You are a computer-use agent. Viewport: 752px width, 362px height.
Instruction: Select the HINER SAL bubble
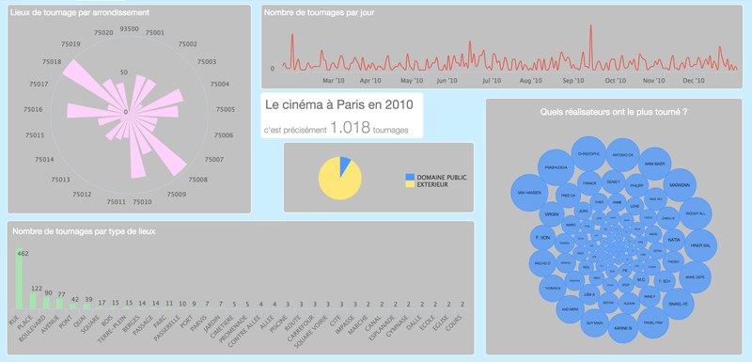pyautogui.click(x=700, y=245)
